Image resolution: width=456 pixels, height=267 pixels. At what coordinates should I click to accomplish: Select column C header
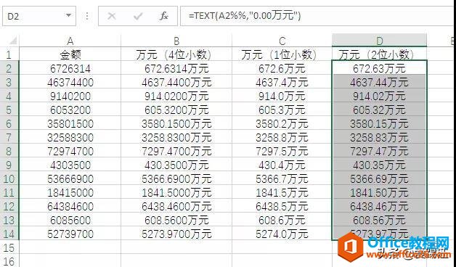282,41
